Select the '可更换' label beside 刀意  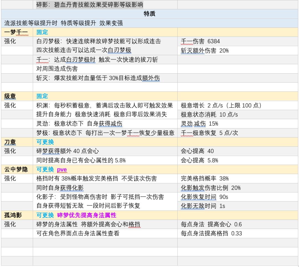(x=45, y=142)
